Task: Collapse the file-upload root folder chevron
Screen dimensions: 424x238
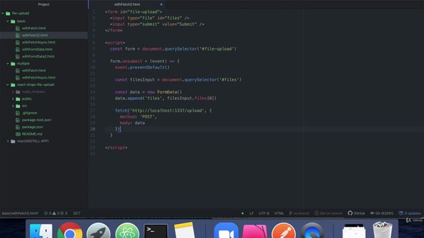Action: [3, 13]
